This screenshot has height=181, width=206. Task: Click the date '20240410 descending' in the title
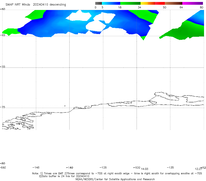(x=49, y=5)
